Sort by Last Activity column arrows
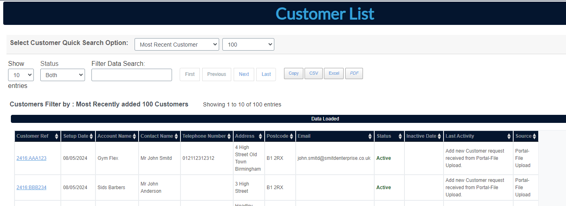 [x=509, y=137]
